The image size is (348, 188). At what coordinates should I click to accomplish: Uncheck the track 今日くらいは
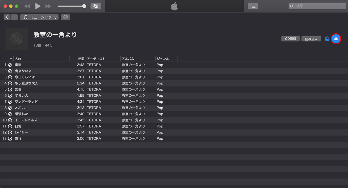tap(10, 77)
